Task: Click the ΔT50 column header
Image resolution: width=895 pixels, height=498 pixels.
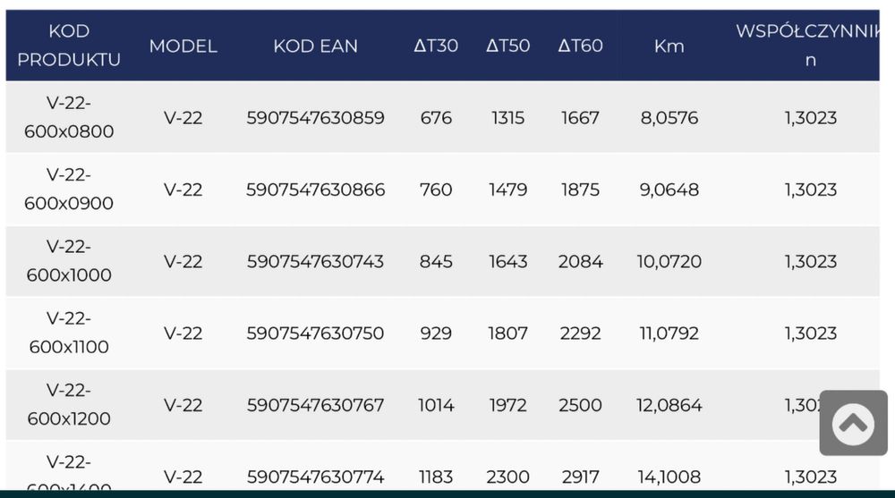Action: pyautogui.click(x=507, y=46)
